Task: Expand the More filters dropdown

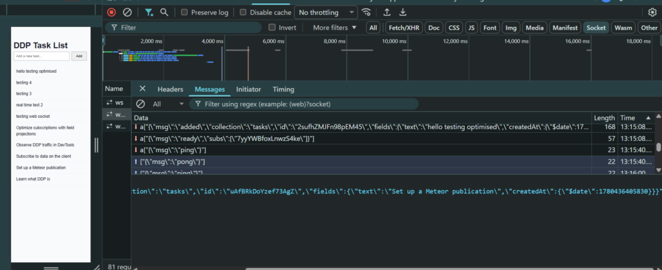Action: click(334, 27)
